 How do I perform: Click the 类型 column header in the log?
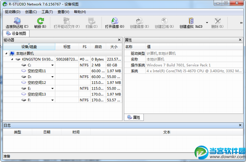(x=17, y=132)
